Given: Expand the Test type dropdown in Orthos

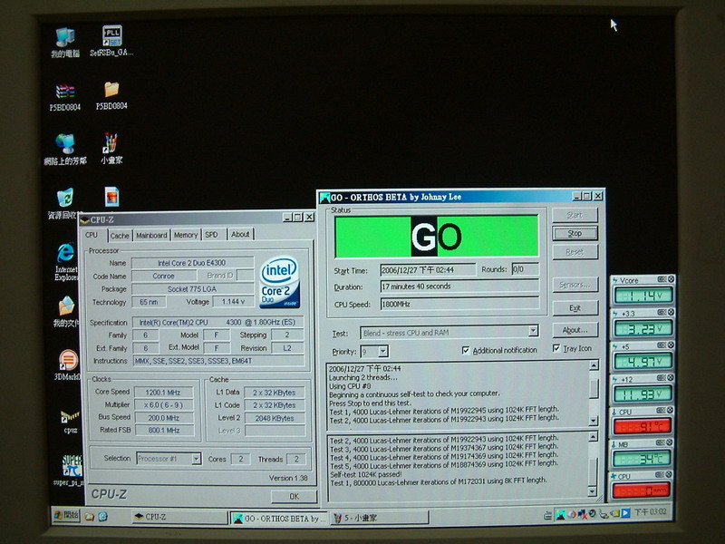Looking at the screenshot, I should pyautogui.click(x=534, y=331).
